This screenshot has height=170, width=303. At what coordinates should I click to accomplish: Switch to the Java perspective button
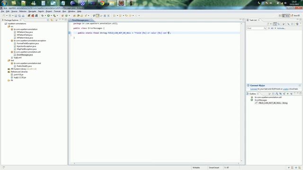pyautogui.click(x=286, y=16)
